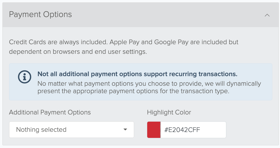This screenshot has height=148, width=280.
Task: Click the Additional Payment Options label
Action: (x=50, y=112)
